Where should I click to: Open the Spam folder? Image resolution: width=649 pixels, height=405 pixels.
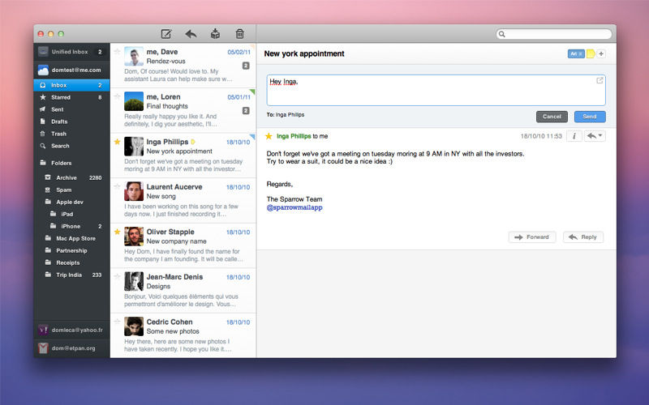(x=71, y=190)
